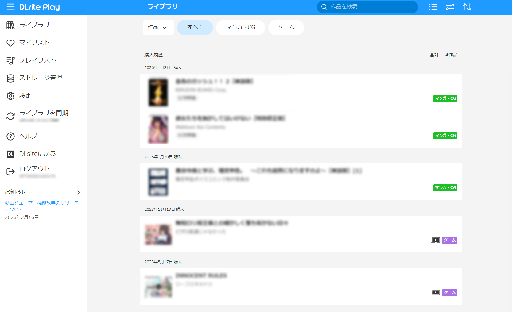Open the filter sliders icon
The height and width of the screenshot is (312, 512).
pyautogui.click(x=450, y=7)
